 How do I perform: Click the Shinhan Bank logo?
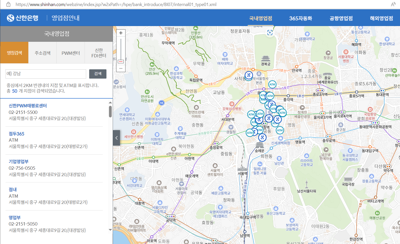click(x=23, y=18)
